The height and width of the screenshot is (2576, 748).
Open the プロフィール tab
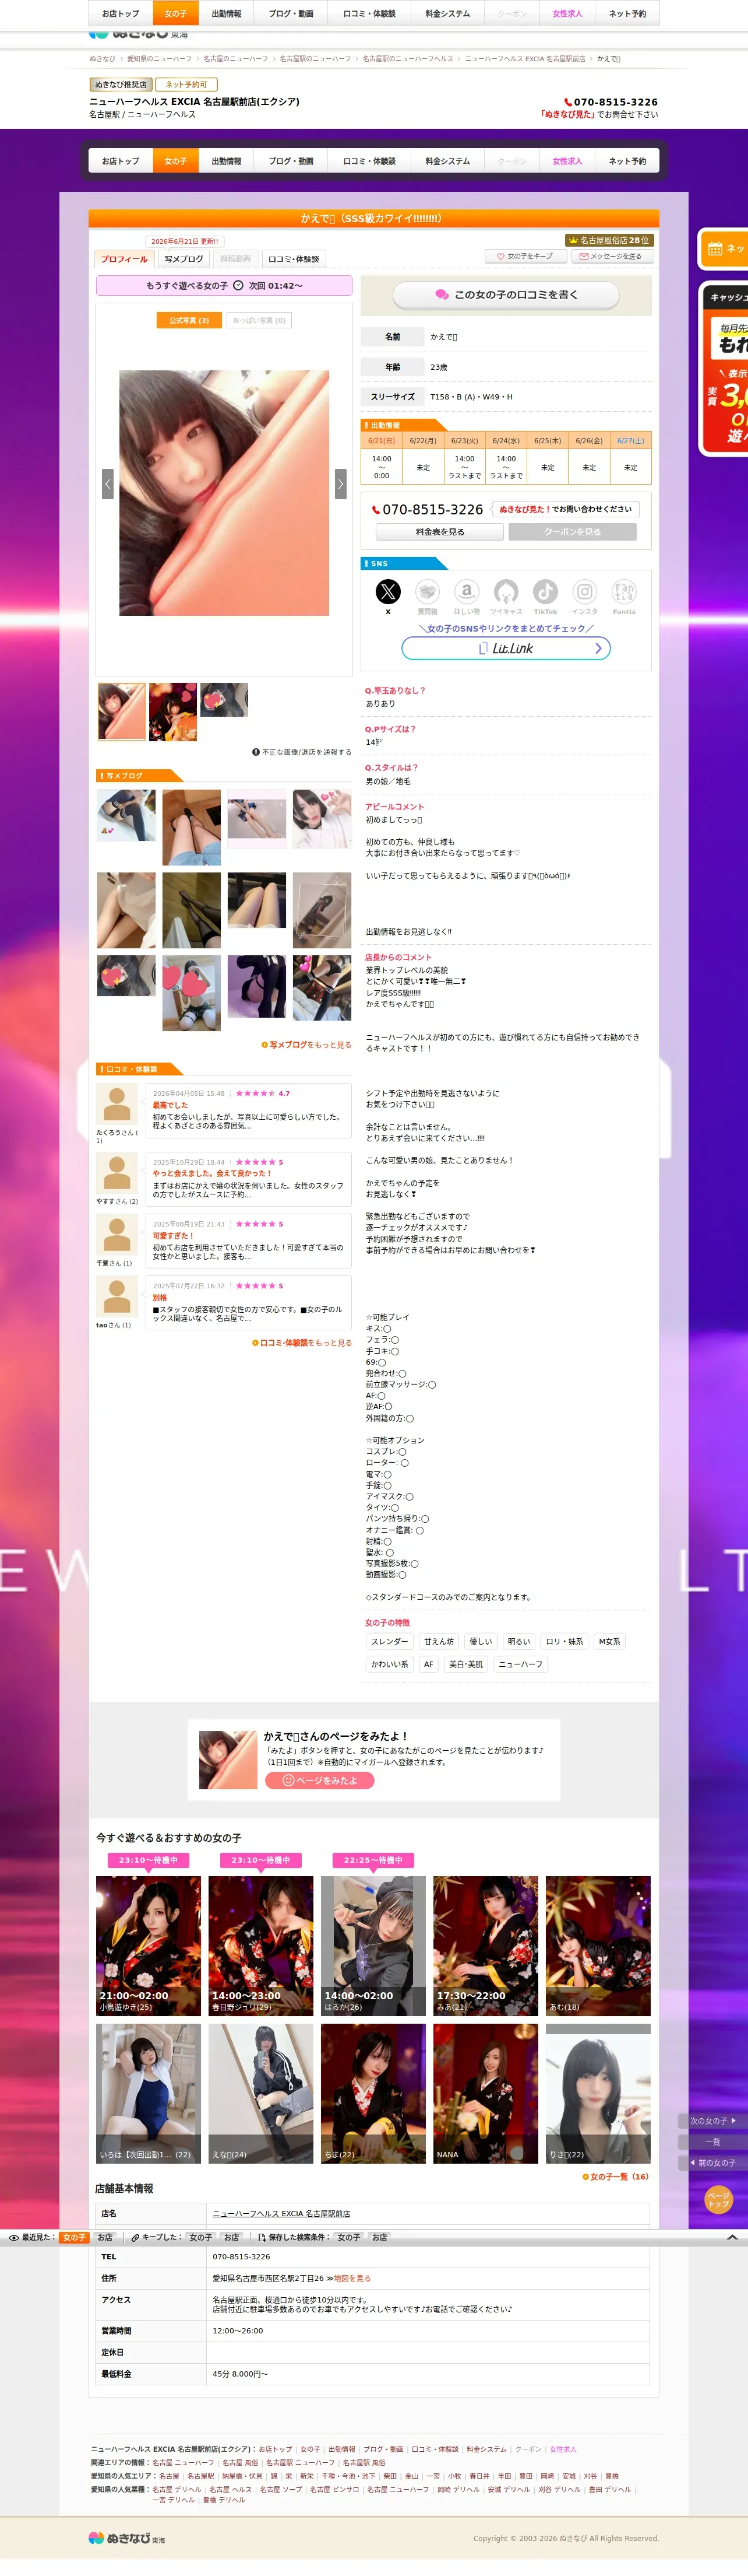point(124,259)
